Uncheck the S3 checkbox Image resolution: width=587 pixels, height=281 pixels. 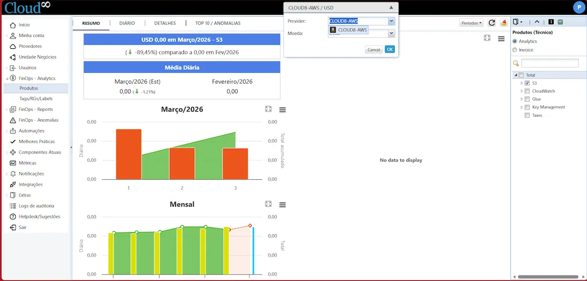[x=527, y=83]
